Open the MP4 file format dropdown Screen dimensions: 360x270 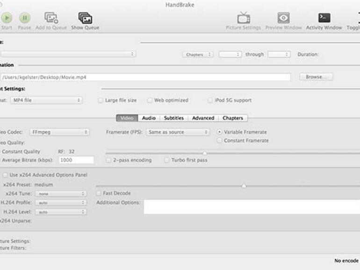[x=46, y=100]
